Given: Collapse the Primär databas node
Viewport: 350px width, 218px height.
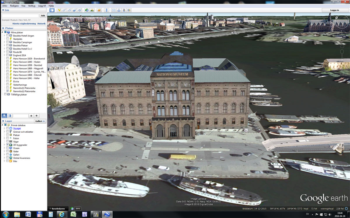Looking at the screenshot, I should click(2, 125).
